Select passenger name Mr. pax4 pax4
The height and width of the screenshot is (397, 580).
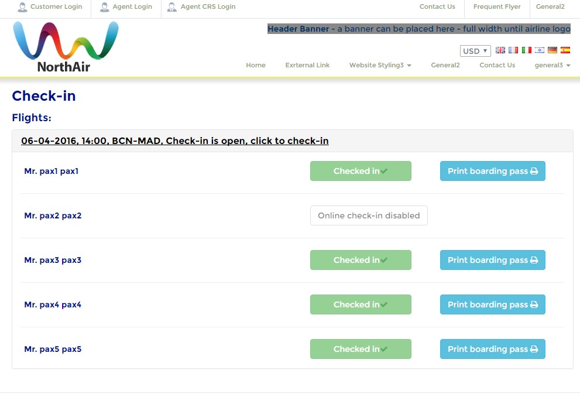point(53,305)
